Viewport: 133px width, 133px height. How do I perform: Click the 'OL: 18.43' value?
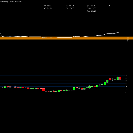[x=92, y=11]
